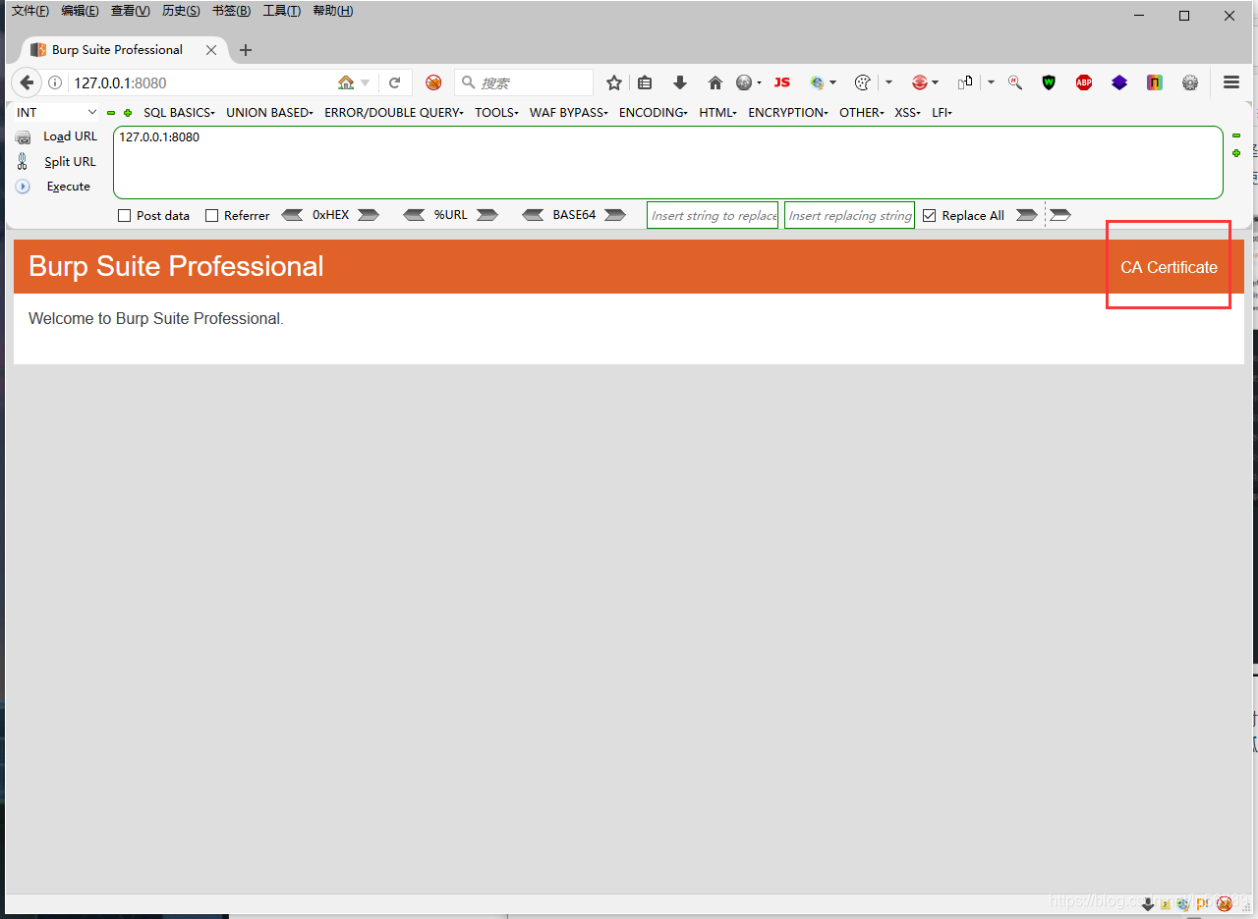The width and height of the screenshot is (1258, 919).
Task: Click the decode arrow left of 0xHEX
Action: tap(292, 215)
